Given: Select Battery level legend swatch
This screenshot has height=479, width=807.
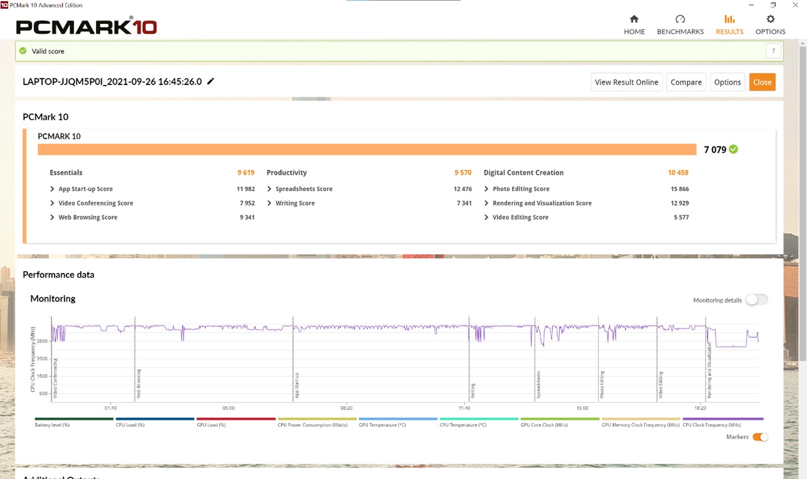Looking at the screenshot, I should [x=74, y=419].
